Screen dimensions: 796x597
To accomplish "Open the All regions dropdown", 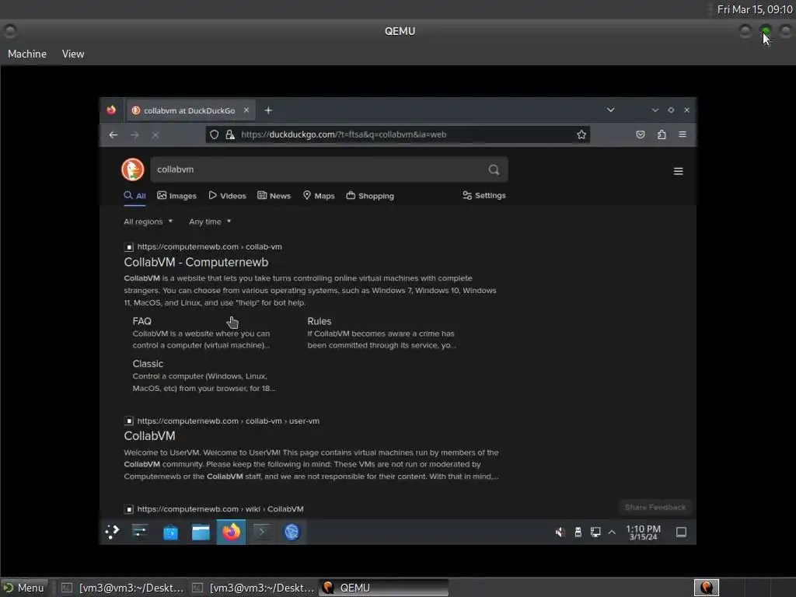I will pyautogui.click(x=148, y=222).
